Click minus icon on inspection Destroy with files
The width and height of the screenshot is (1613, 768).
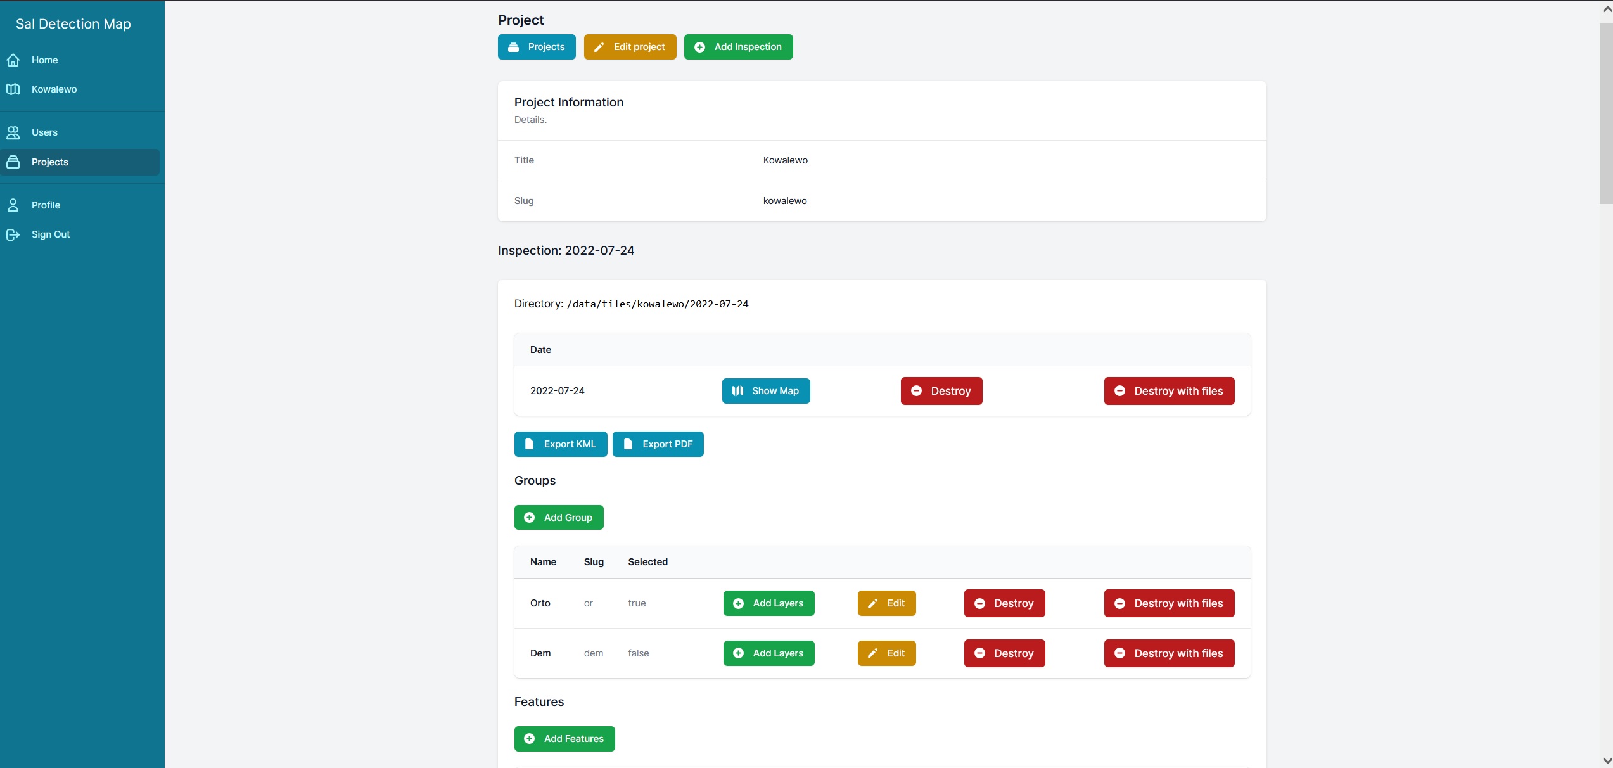tap(1120, 391)
